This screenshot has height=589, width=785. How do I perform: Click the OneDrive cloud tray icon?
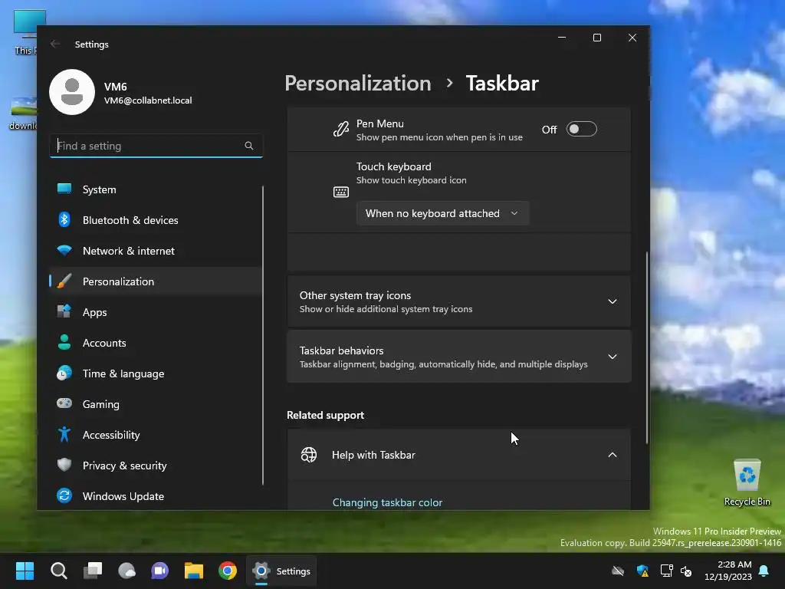(x=618, y=571)
